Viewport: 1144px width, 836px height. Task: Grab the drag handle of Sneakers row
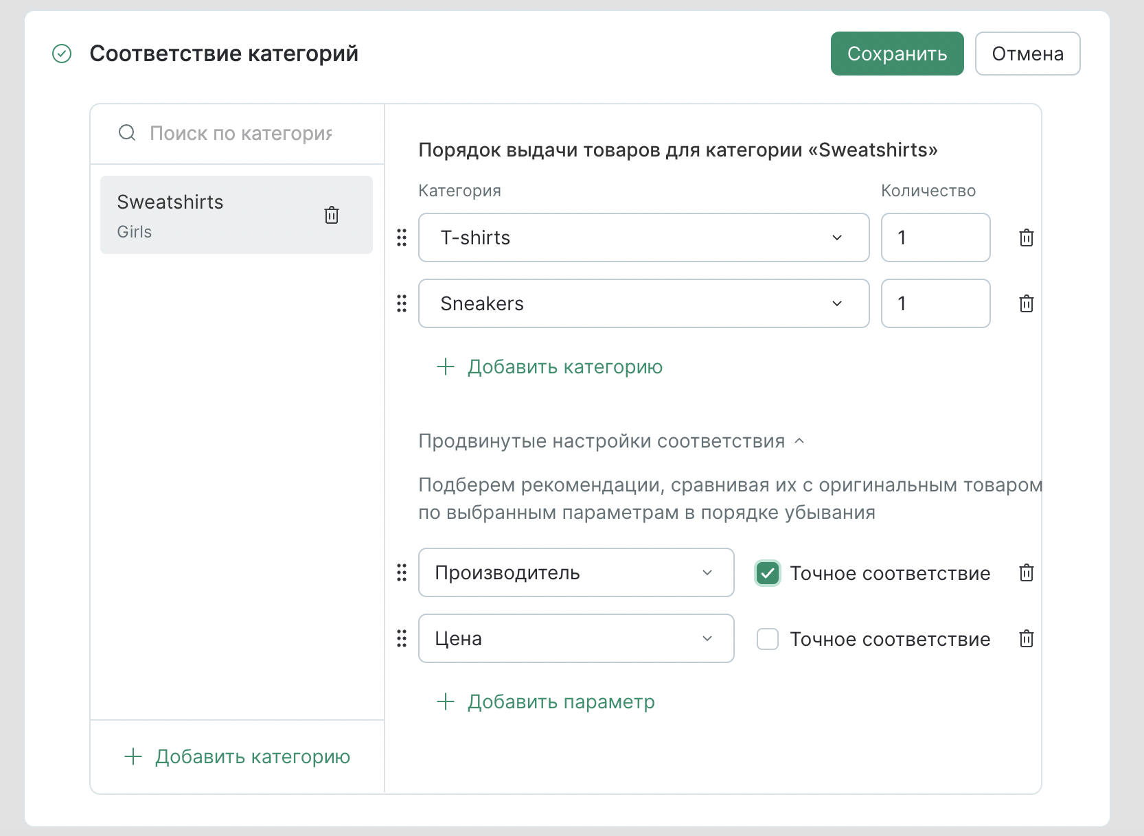coord(402,303)
